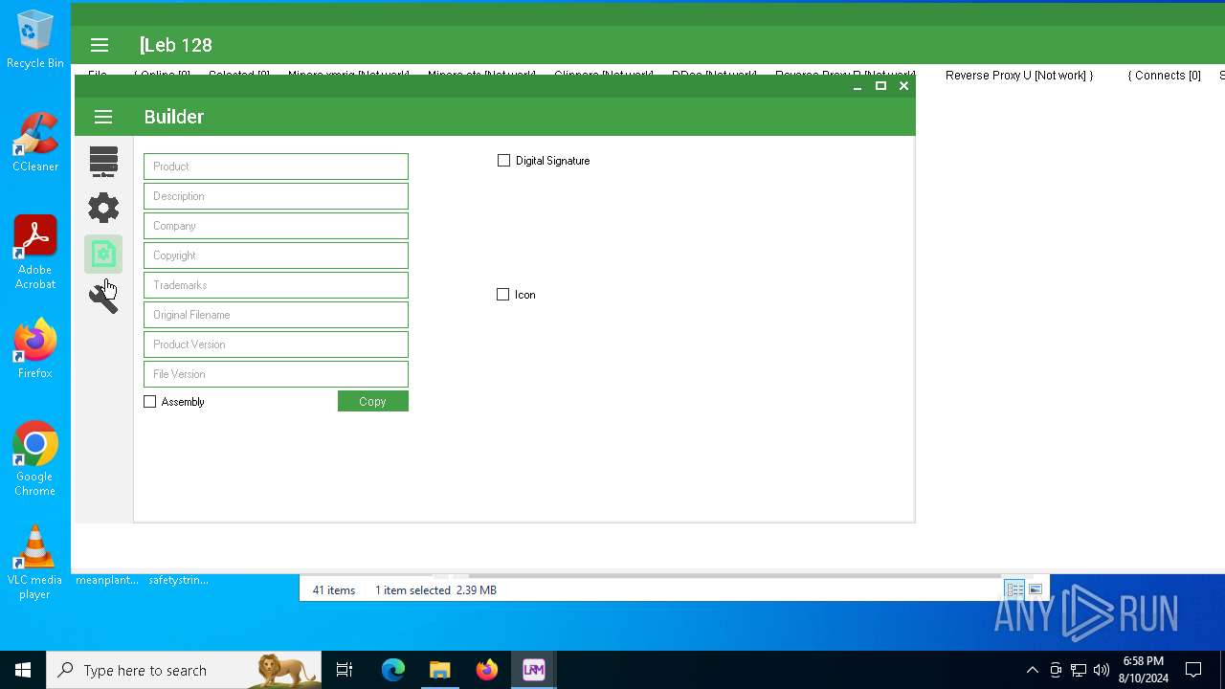The image size is (1225, 689).
Task: Switch to the LRM app on taskbar
Action: 534,670
